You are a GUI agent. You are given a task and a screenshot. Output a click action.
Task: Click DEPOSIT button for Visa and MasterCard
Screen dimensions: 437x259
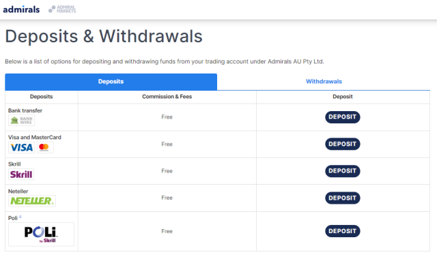pos(343,144)
